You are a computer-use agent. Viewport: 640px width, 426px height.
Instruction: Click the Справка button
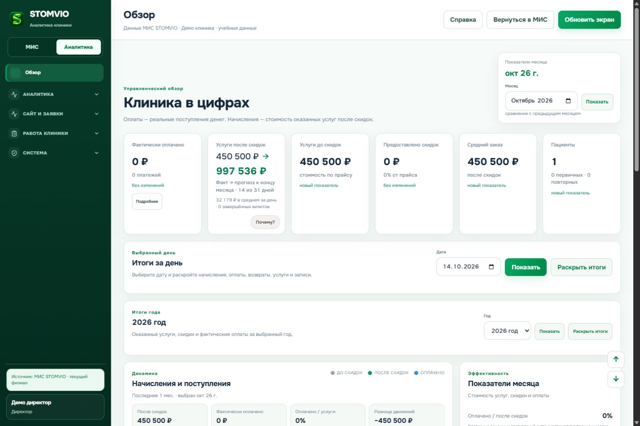(463, 20)
